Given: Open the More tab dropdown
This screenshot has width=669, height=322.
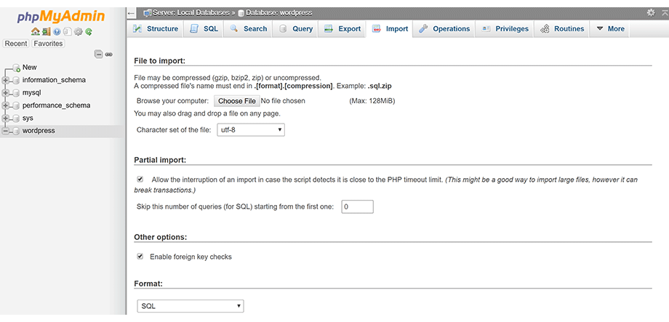Looking at the screenshot, I should tap(610, 29).
